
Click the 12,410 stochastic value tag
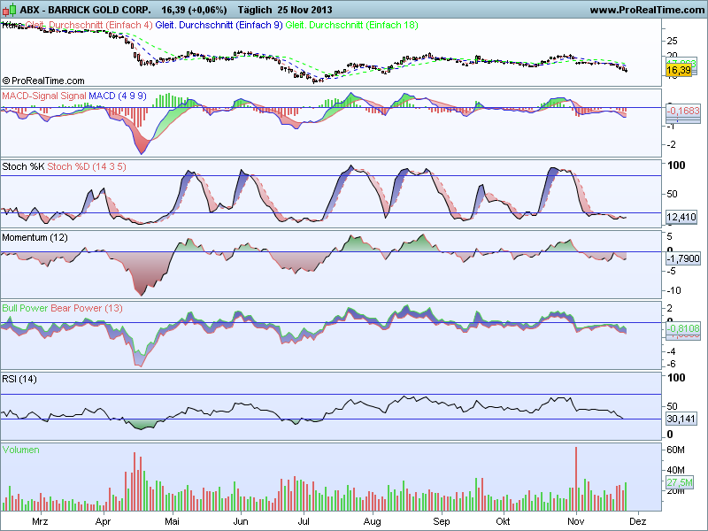681,218
